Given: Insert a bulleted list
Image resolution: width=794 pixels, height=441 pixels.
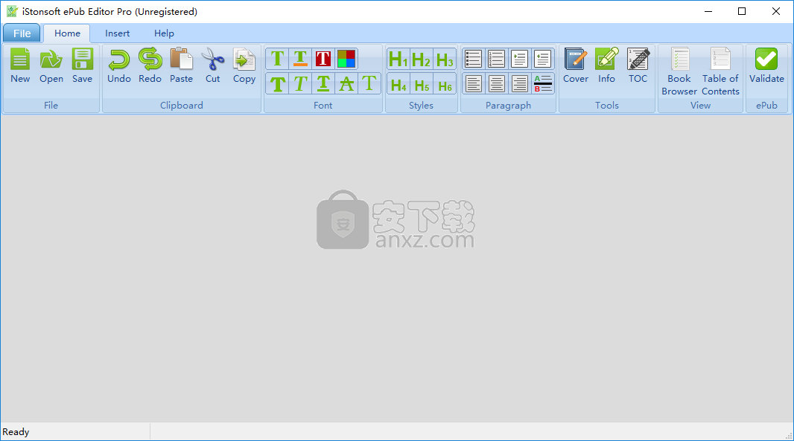Looking at the screenshot, I should pos(473,59).
